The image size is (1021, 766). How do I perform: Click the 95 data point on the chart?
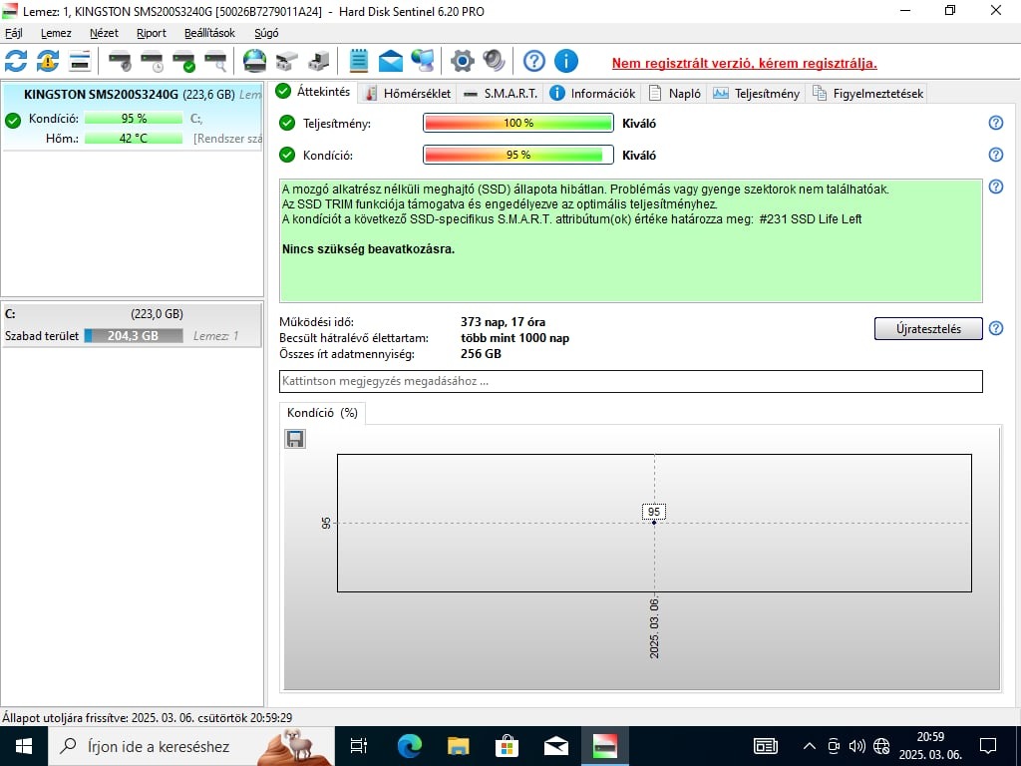coord(654,522)
